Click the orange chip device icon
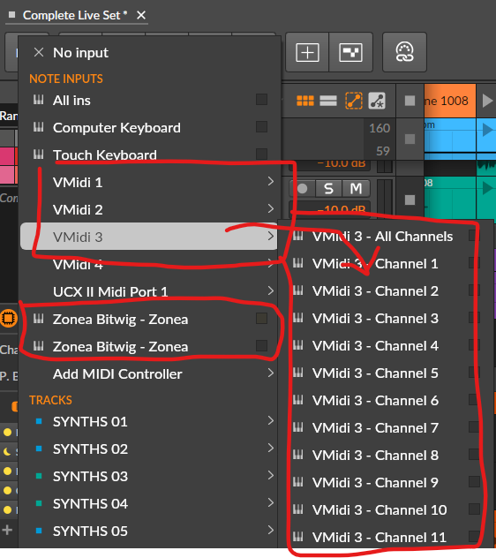This screenshot has height=558, width=496. [9, 318]
